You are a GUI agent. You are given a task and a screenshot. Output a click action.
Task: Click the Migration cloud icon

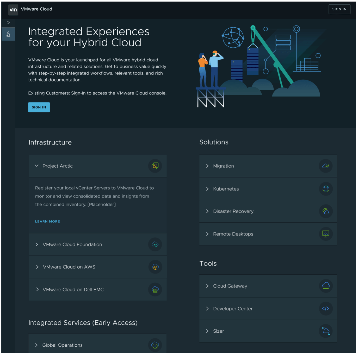coord(325,166)
